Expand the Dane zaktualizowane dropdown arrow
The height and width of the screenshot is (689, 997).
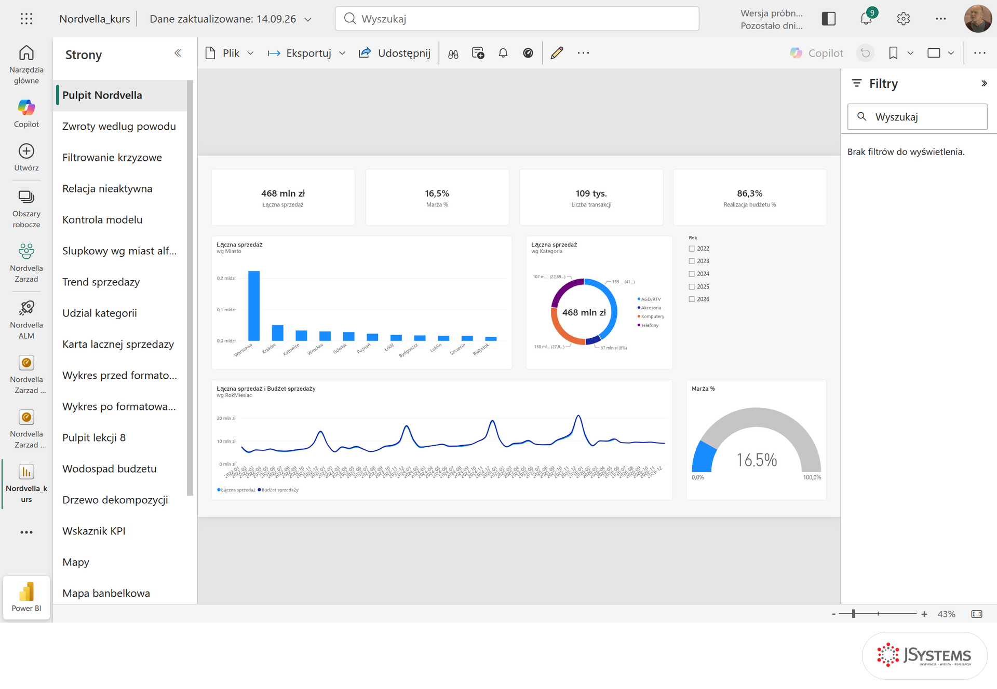pyautogui.click(x=308, y=19)
